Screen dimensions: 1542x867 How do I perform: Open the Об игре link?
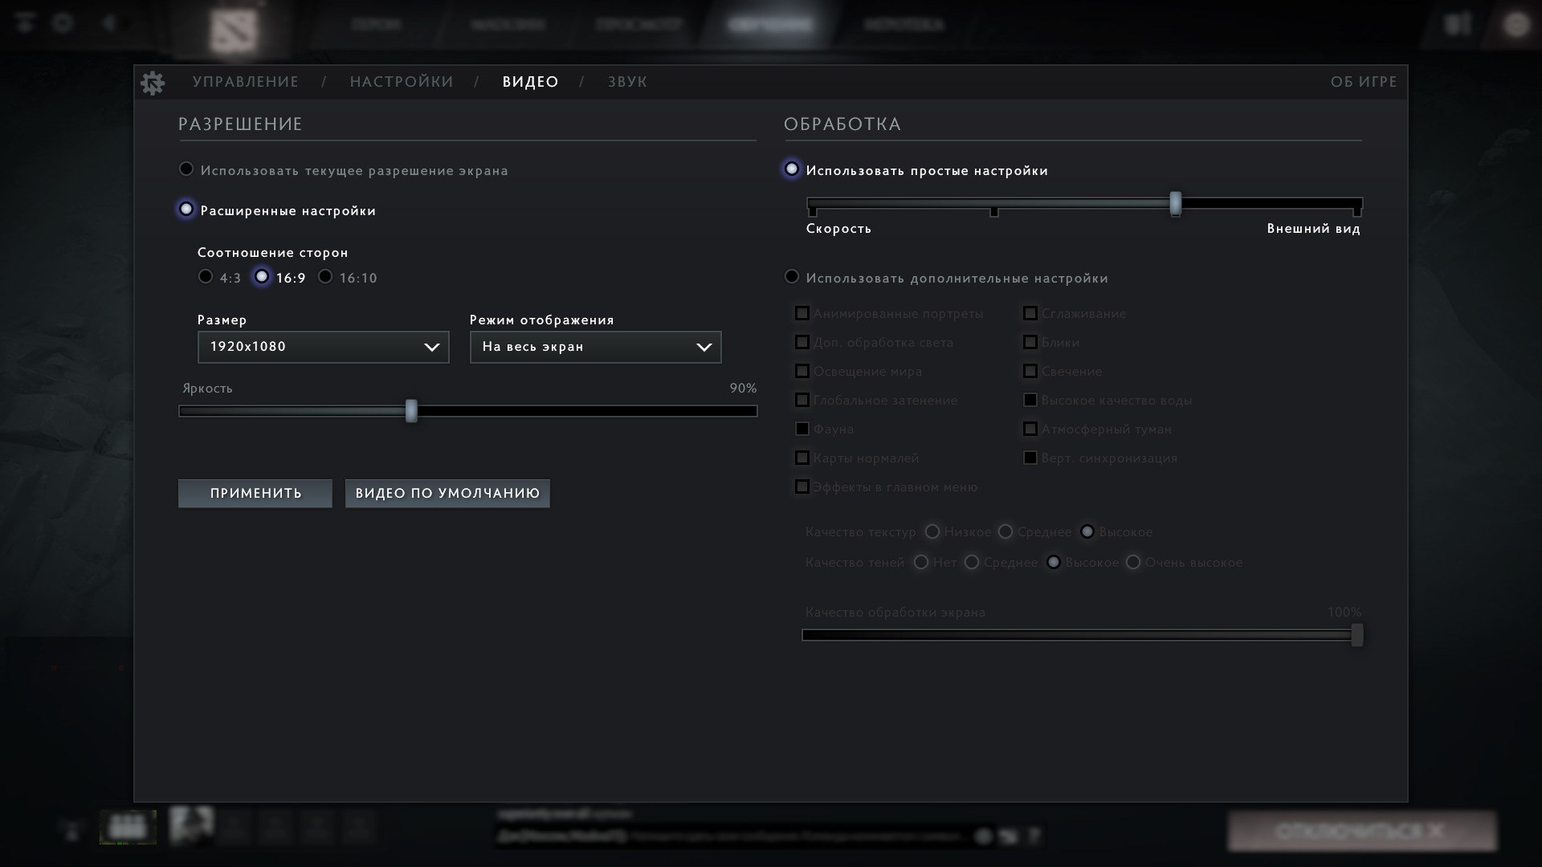tap(1363, 82)
